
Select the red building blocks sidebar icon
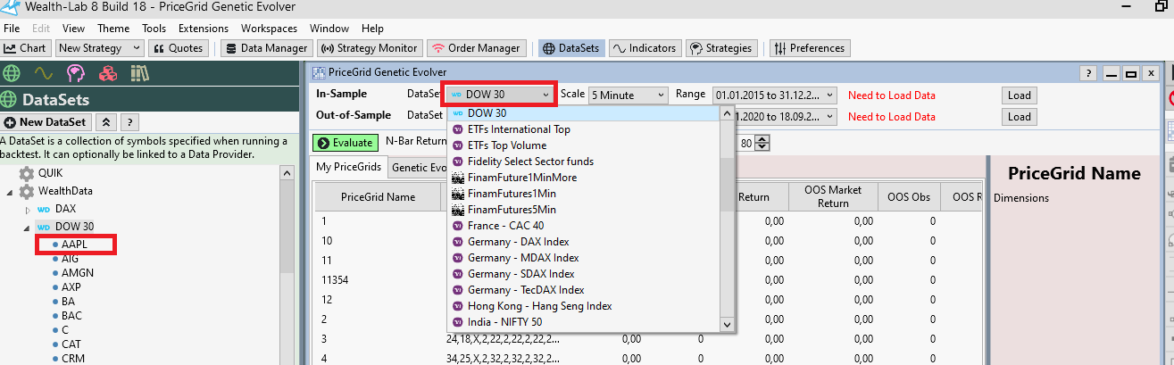pos(107,72)
